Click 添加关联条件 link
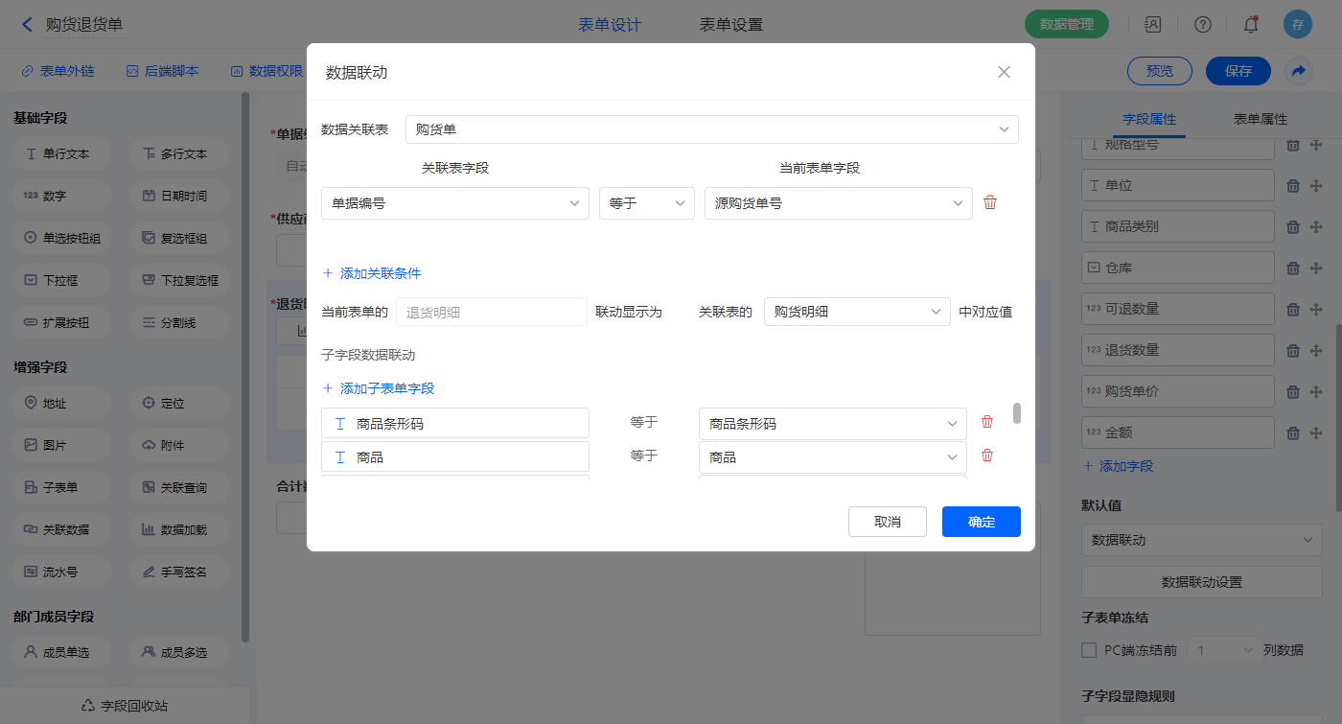 372,273
